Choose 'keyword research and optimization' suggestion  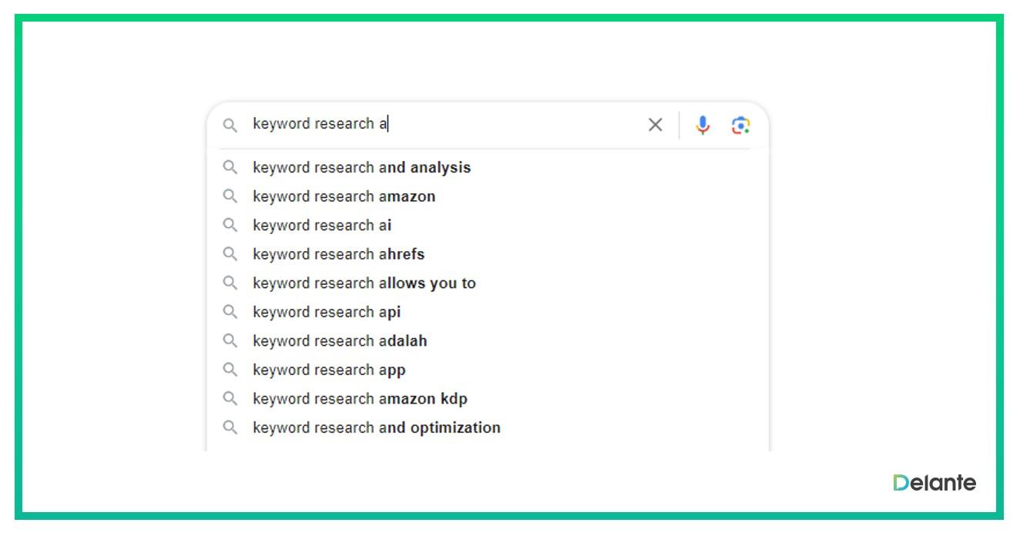[x=376, y=427]
